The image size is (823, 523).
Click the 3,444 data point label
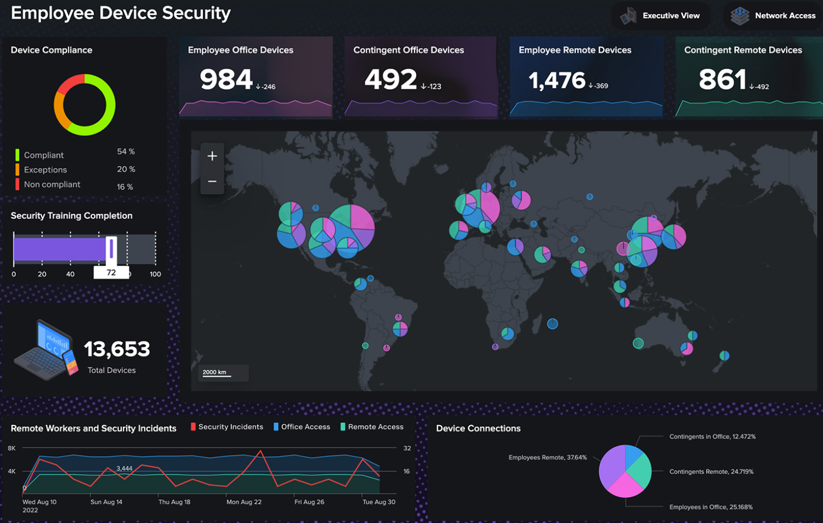point(125,468)
